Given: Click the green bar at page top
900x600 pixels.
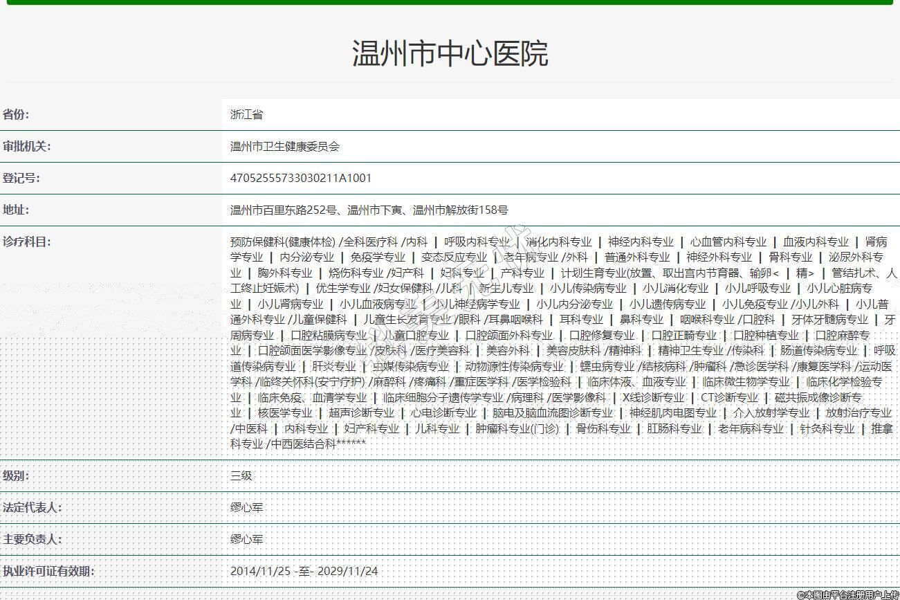Looking at the screenshot, I should pos(450,2).
